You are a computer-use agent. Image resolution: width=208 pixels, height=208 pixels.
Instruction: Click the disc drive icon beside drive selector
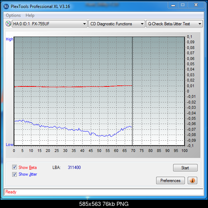[x=8, y=24]
